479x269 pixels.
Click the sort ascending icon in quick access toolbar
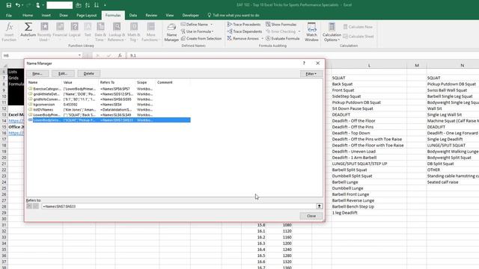tap(88, 5)
